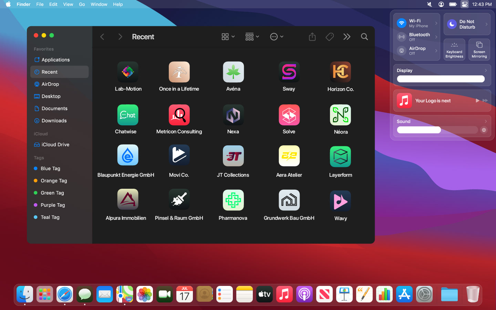Viewport: 496px width, 310px height.
Task: Go forward with the Finder forward arrow
Action: point(120,37)
